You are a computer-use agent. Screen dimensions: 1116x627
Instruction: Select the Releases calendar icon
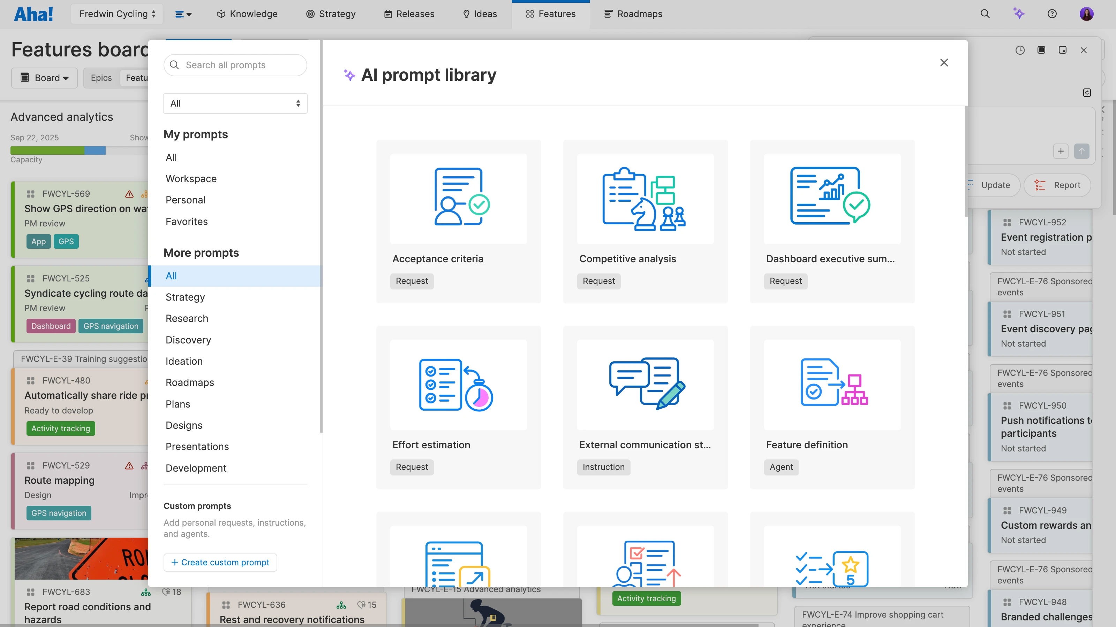(x=388, y=14)
